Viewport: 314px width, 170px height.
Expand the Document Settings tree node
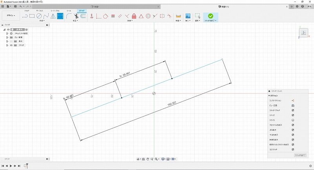[x=7, y=33]
